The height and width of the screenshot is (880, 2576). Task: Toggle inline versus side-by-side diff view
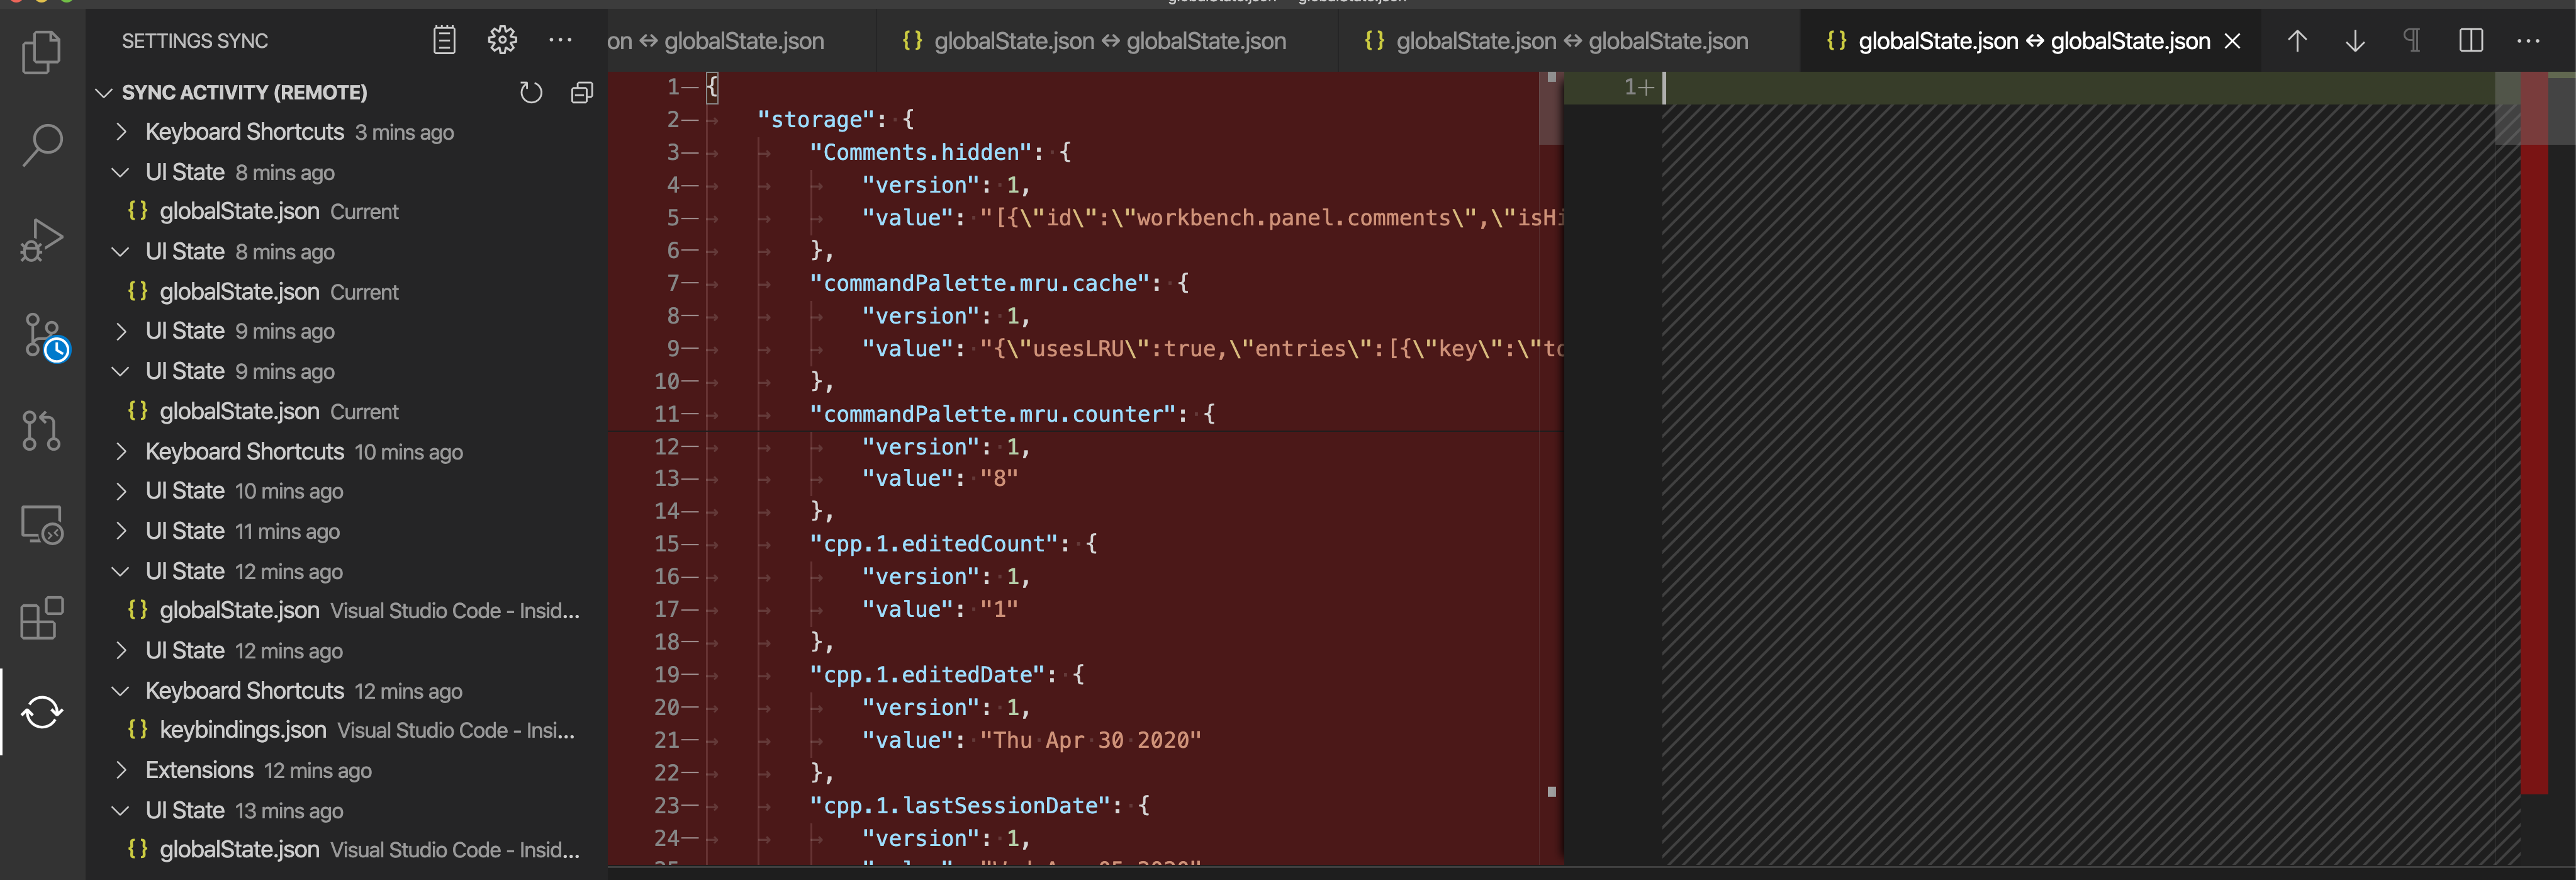2470,41
